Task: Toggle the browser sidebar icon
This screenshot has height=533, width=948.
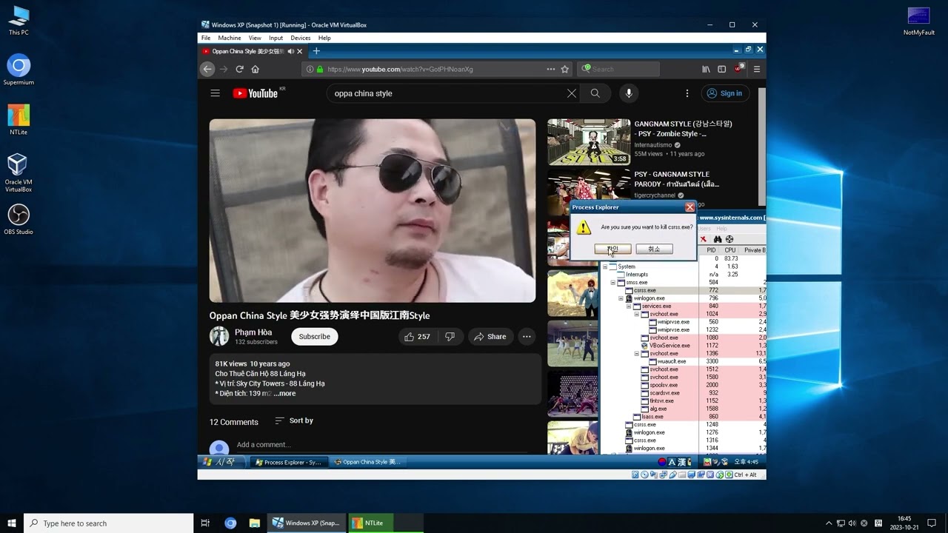Action: click(x=721, y=69)
